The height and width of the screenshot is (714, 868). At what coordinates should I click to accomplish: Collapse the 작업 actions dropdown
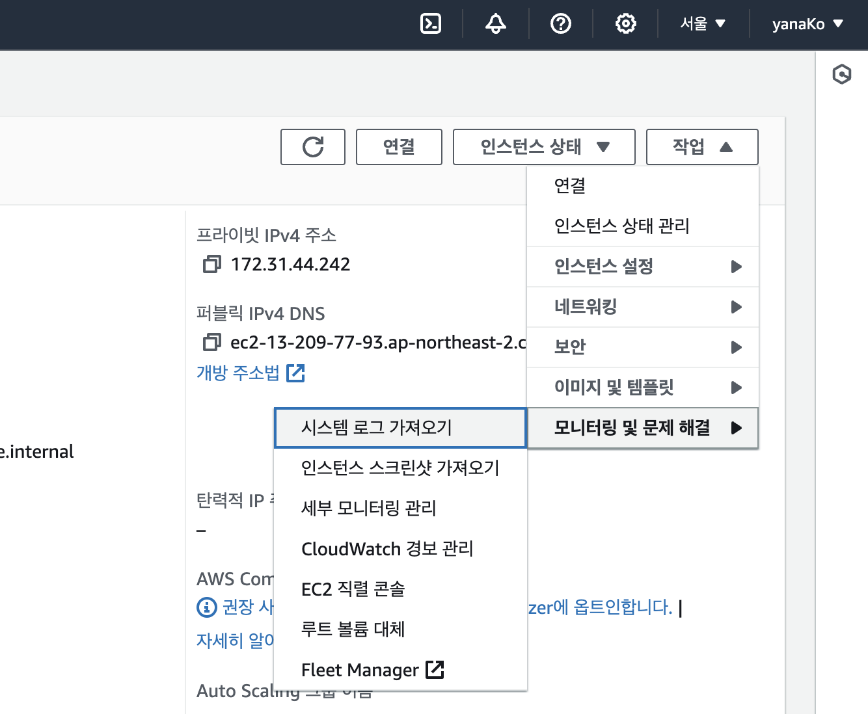pos(702,147)
